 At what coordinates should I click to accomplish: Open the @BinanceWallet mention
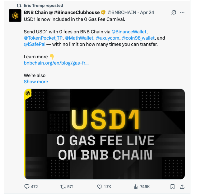point(129,32)
